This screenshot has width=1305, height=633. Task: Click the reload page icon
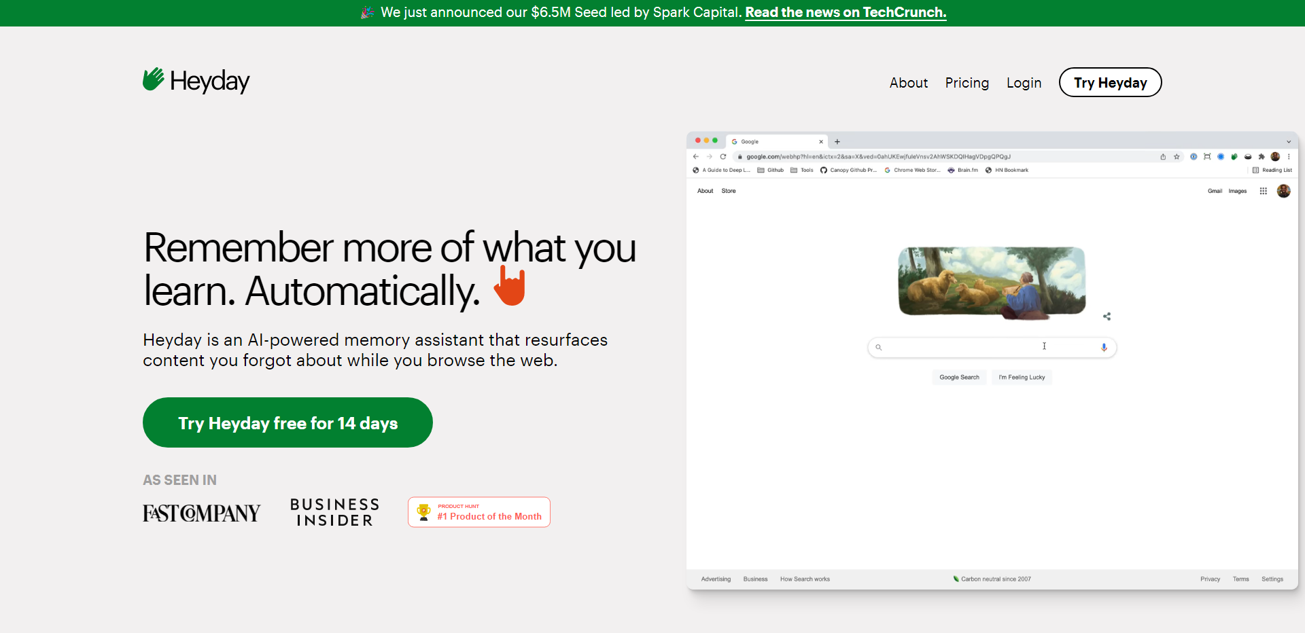[722, 156]
